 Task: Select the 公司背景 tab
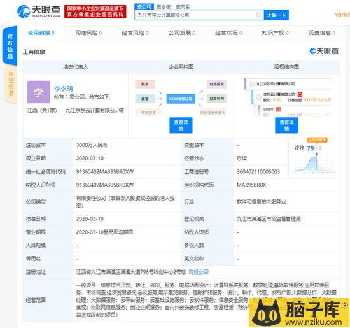point(41,33)
